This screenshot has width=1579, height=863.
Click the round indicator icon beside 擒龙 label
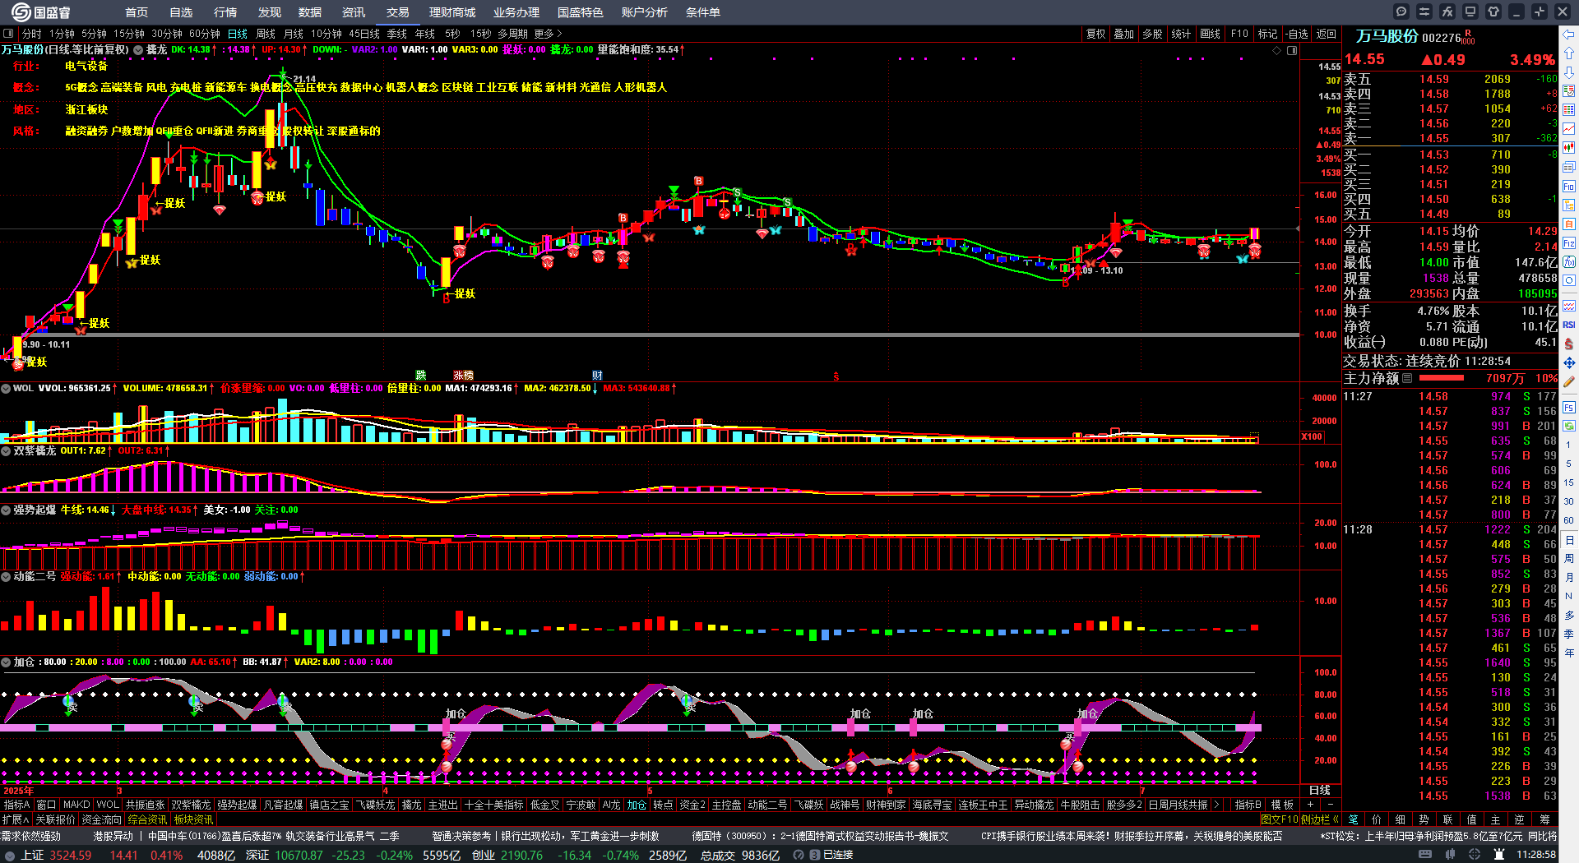(x=138, y=49)
